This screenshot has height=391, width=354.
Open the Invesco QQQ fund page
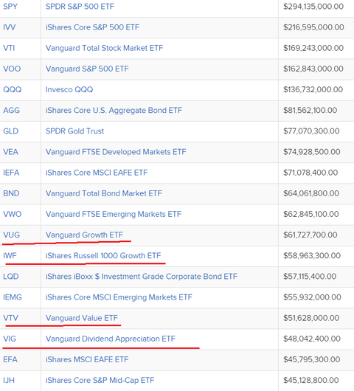tap(69, 89)
